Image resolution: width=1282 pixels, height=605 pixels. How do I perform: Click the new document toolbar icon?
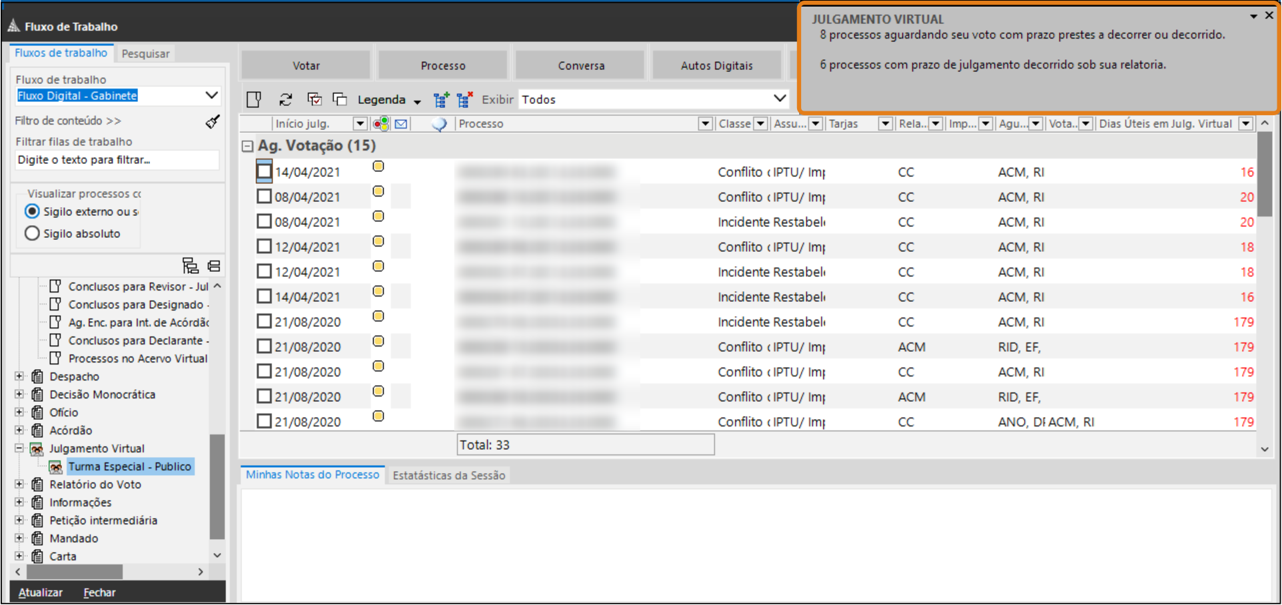(253, 99)
